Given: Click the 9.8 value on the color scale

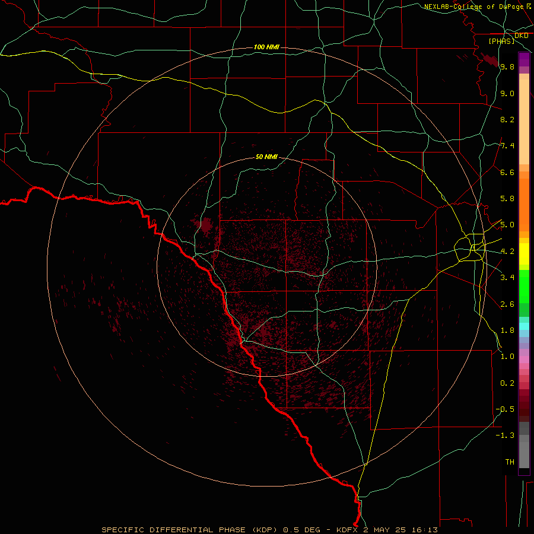Looking at the screenshot, I should (507, 66).
